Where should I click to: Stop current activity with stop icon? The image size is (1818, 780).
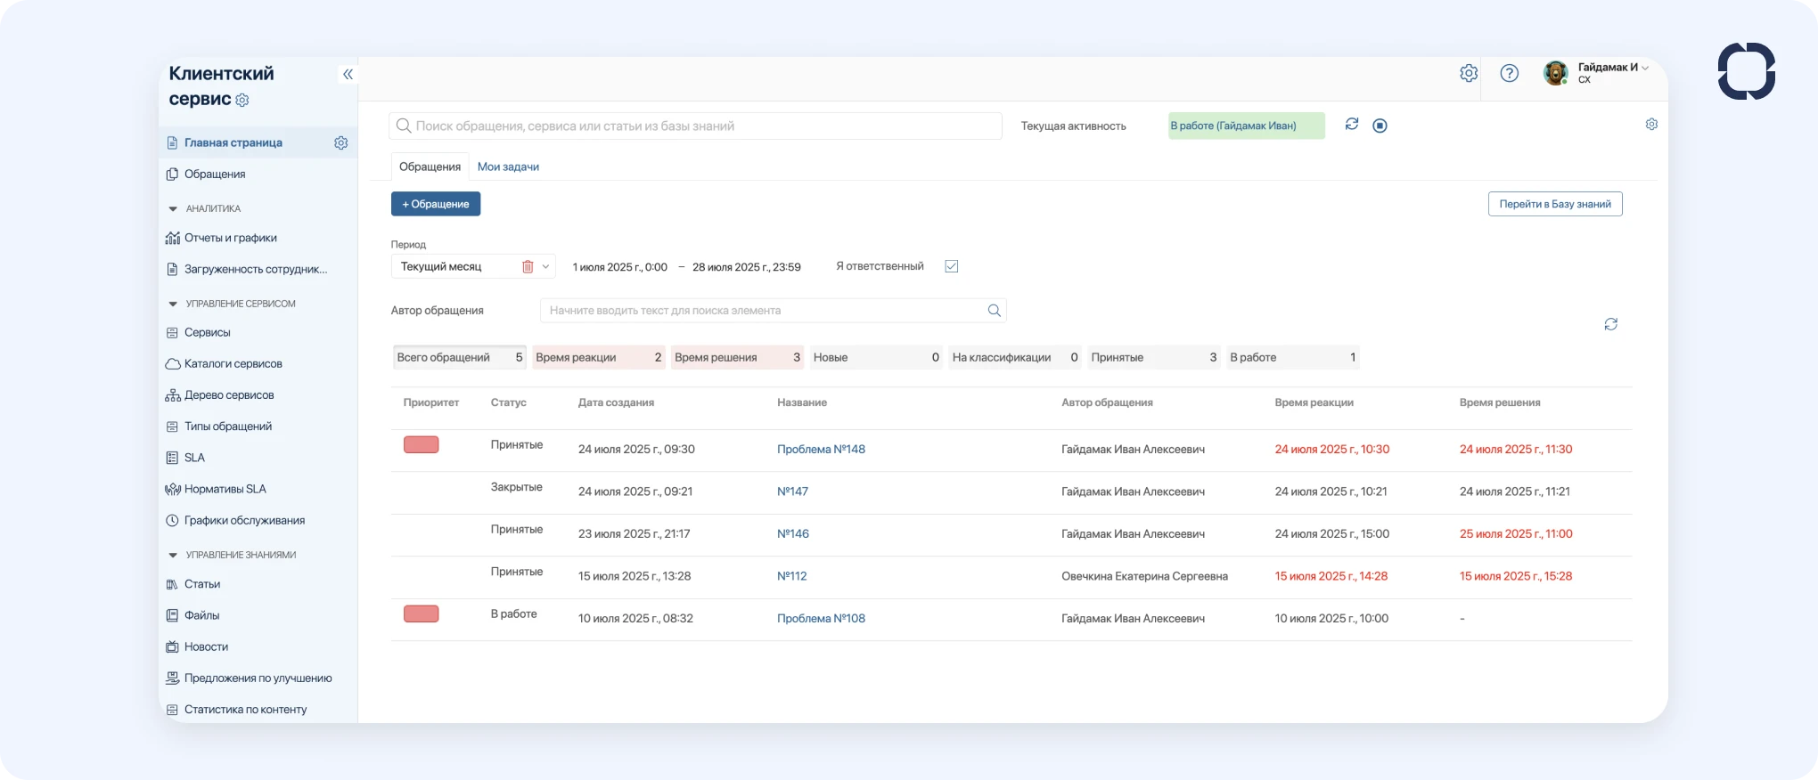pyautogui.click(x=1380, y=126)
